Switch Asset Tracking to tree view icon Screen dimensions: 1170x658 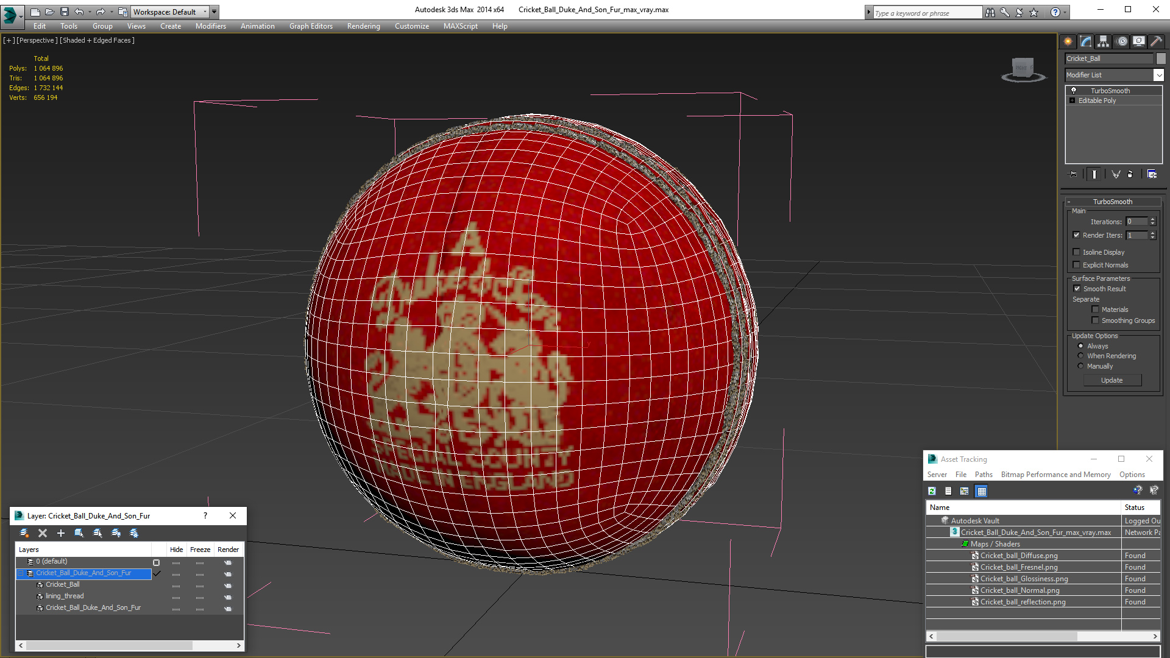pyautogui.click(x=964, y=491)
